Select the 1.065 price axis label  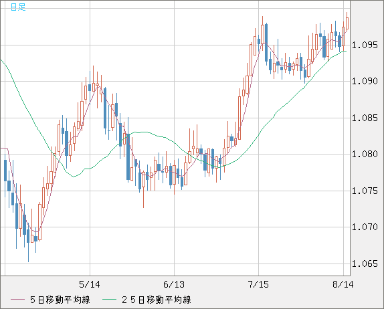365,264
